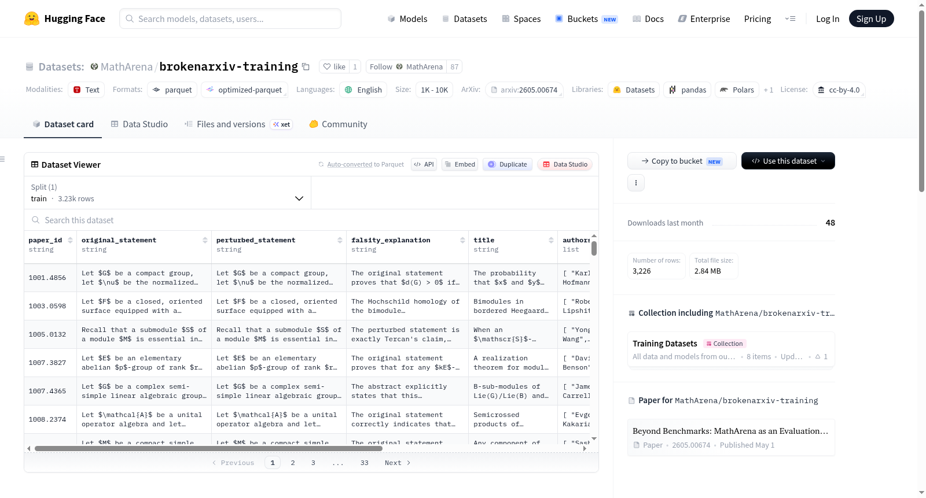Click the cc-by-4.0 license tag
Screen dimensions: 926x498
point(839,90)
